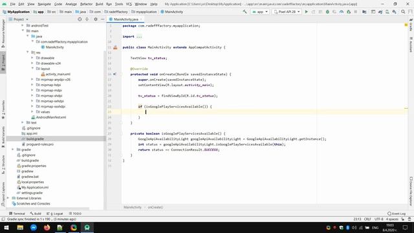Viewport: 414px width, 233px height.
Task: Open the Build menu
Action: coord(99,4)
